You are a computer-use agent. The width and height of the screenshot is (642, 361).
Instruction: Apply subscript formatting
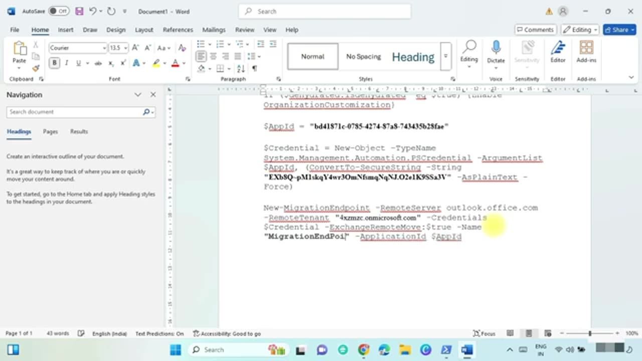[x=111, y=63]
